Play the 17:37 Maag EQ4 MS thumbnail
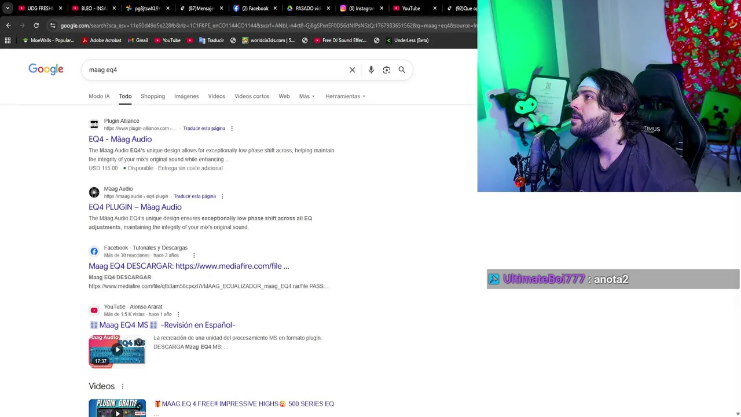741x417 pixels. (117, 351)
